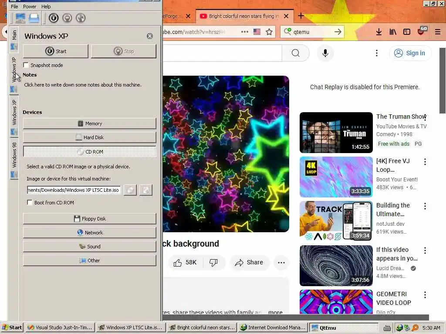446x334 pixels.
Task: Open the 4K Free VJ Loop thumbnail
Action: [x=336, y=177]
